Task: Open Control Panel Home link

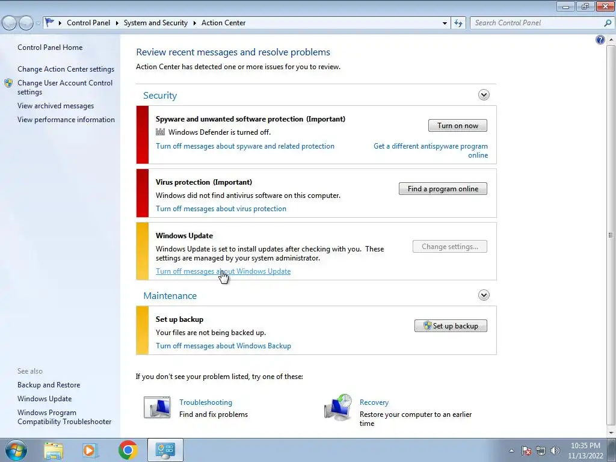Action: point(50,48)
